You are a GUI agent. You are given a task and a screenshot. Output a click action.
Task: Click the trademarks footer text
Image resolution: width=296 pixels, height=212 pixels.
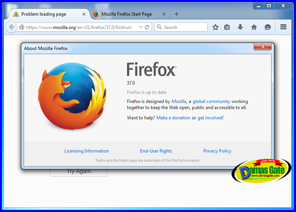148,161
